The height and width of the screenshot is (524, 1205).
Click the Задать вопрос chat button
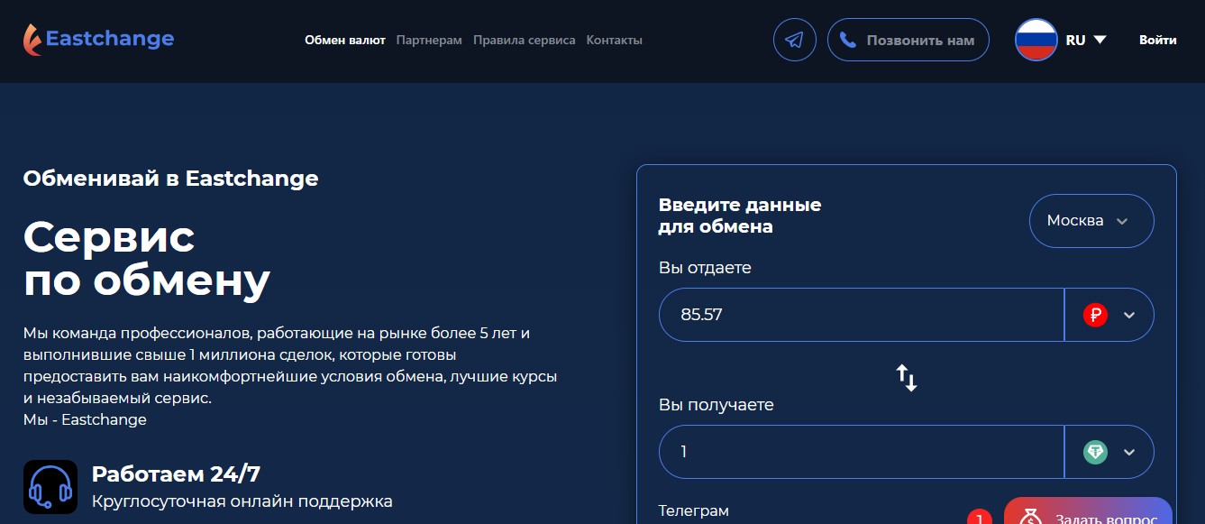[1088, 511]
